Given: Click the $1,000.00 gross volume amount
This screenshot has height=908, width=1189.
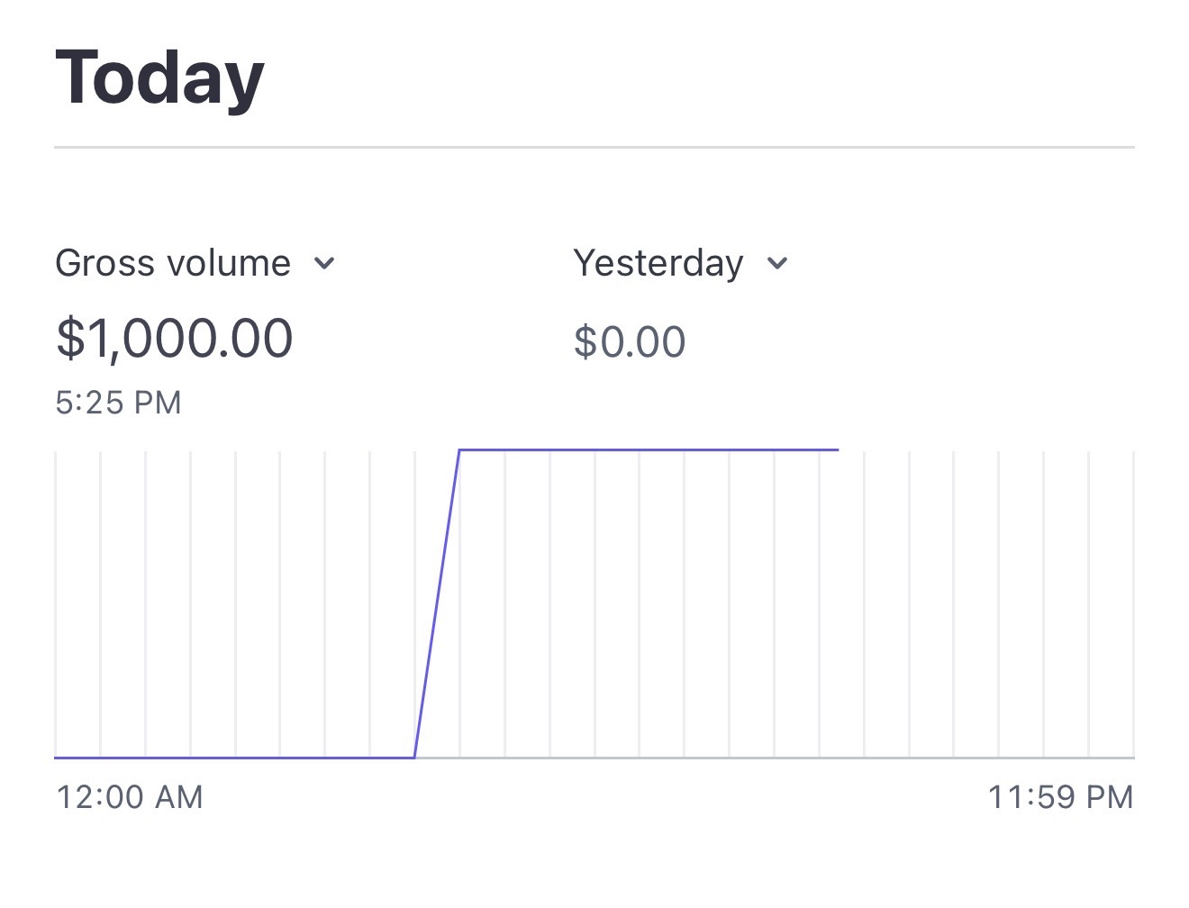Looking at the screenshot, I should [175, 339].
